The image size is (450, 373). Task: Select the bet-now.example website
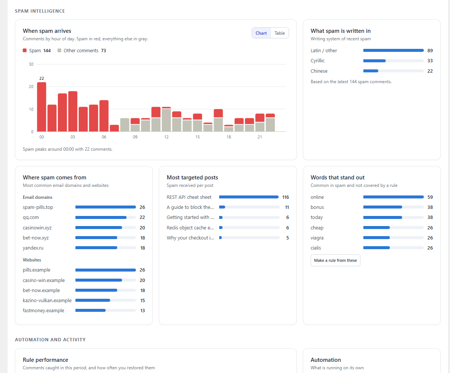point(84,290)
